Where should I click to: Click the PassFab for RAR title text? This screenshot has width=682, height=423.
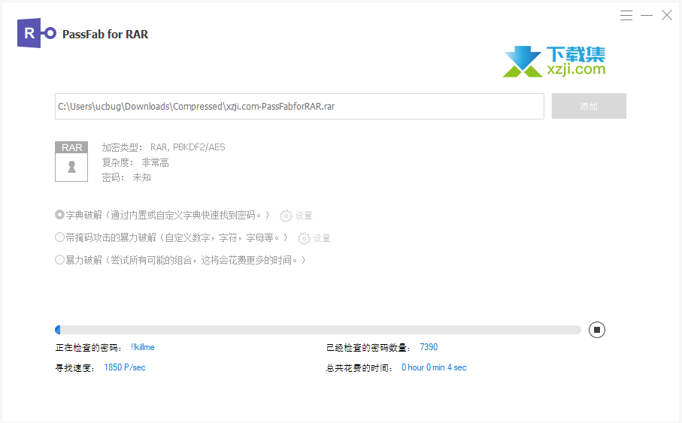105,35
